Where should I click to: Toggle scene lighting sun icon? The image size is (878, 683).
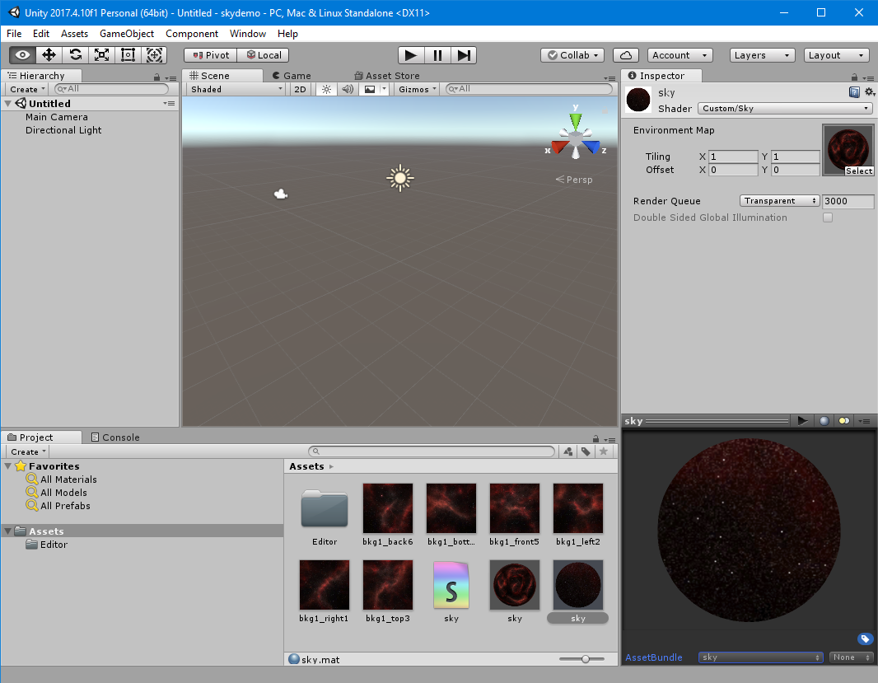(326, 89)
